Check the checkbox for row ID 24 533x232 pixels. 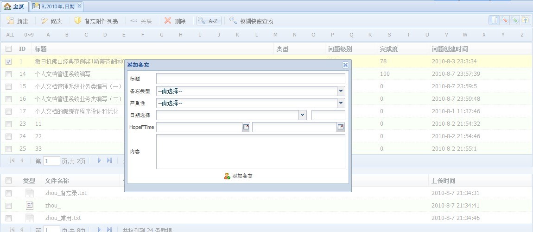[8, 136]
